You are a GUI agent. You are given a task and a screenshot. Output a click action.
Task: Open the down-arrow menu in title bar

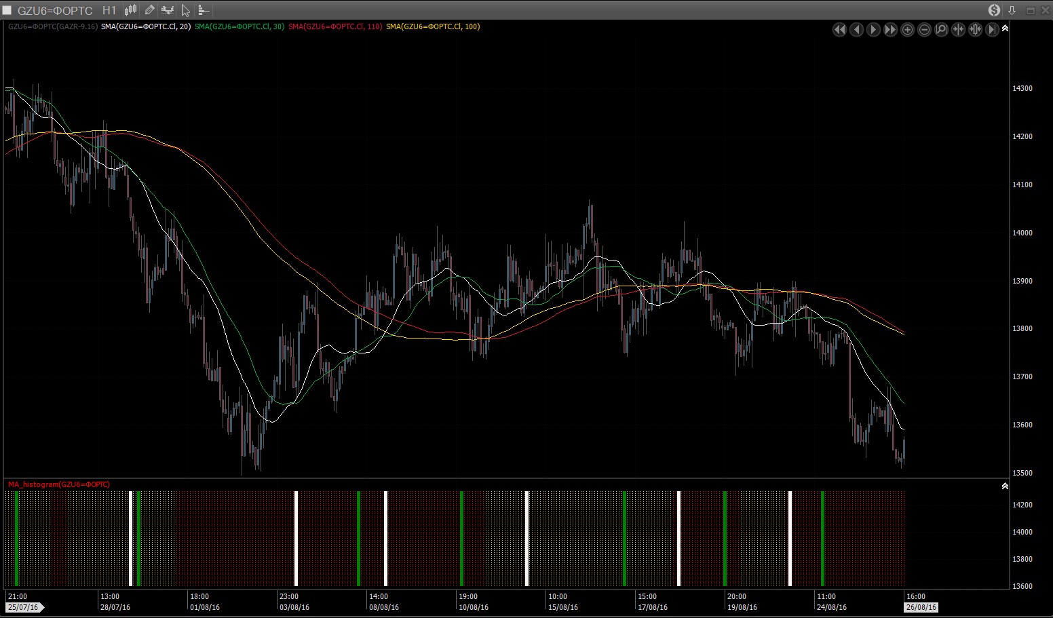click(1012, 10)
